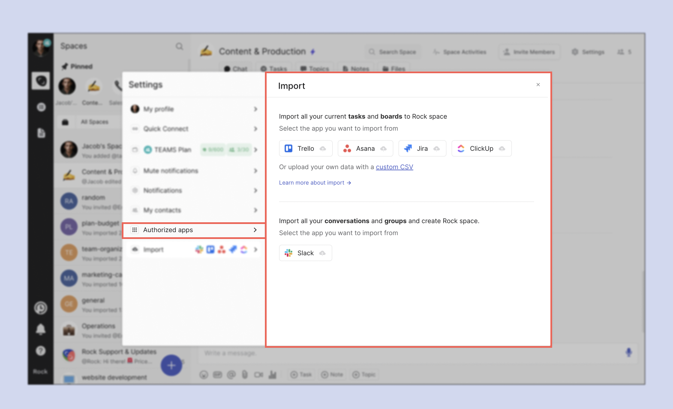Screen dimensions: 673x409
Task: Close the Import dialog
Action: click(x=538, y=85)
